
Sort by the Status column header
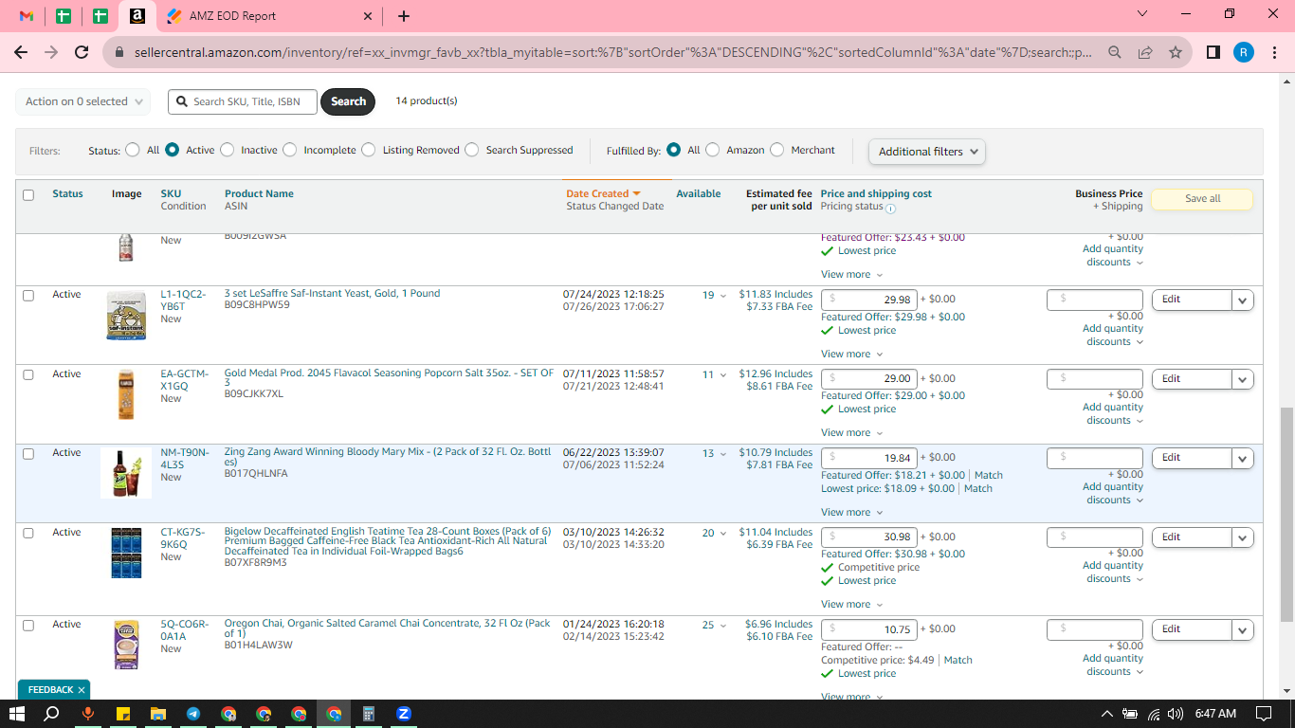pos(67,193)
